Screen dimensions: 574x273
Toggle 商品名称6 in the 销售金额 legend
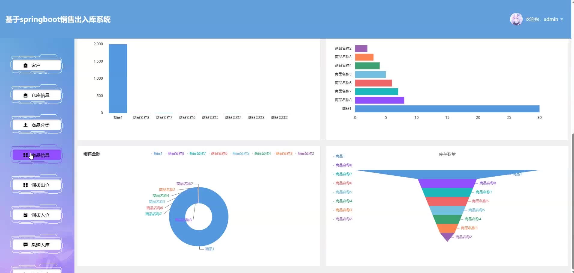click(218, 154)
